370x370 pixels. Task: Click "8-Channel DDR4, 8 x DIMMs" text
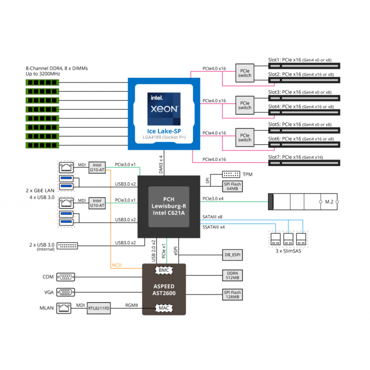(56, 68)
